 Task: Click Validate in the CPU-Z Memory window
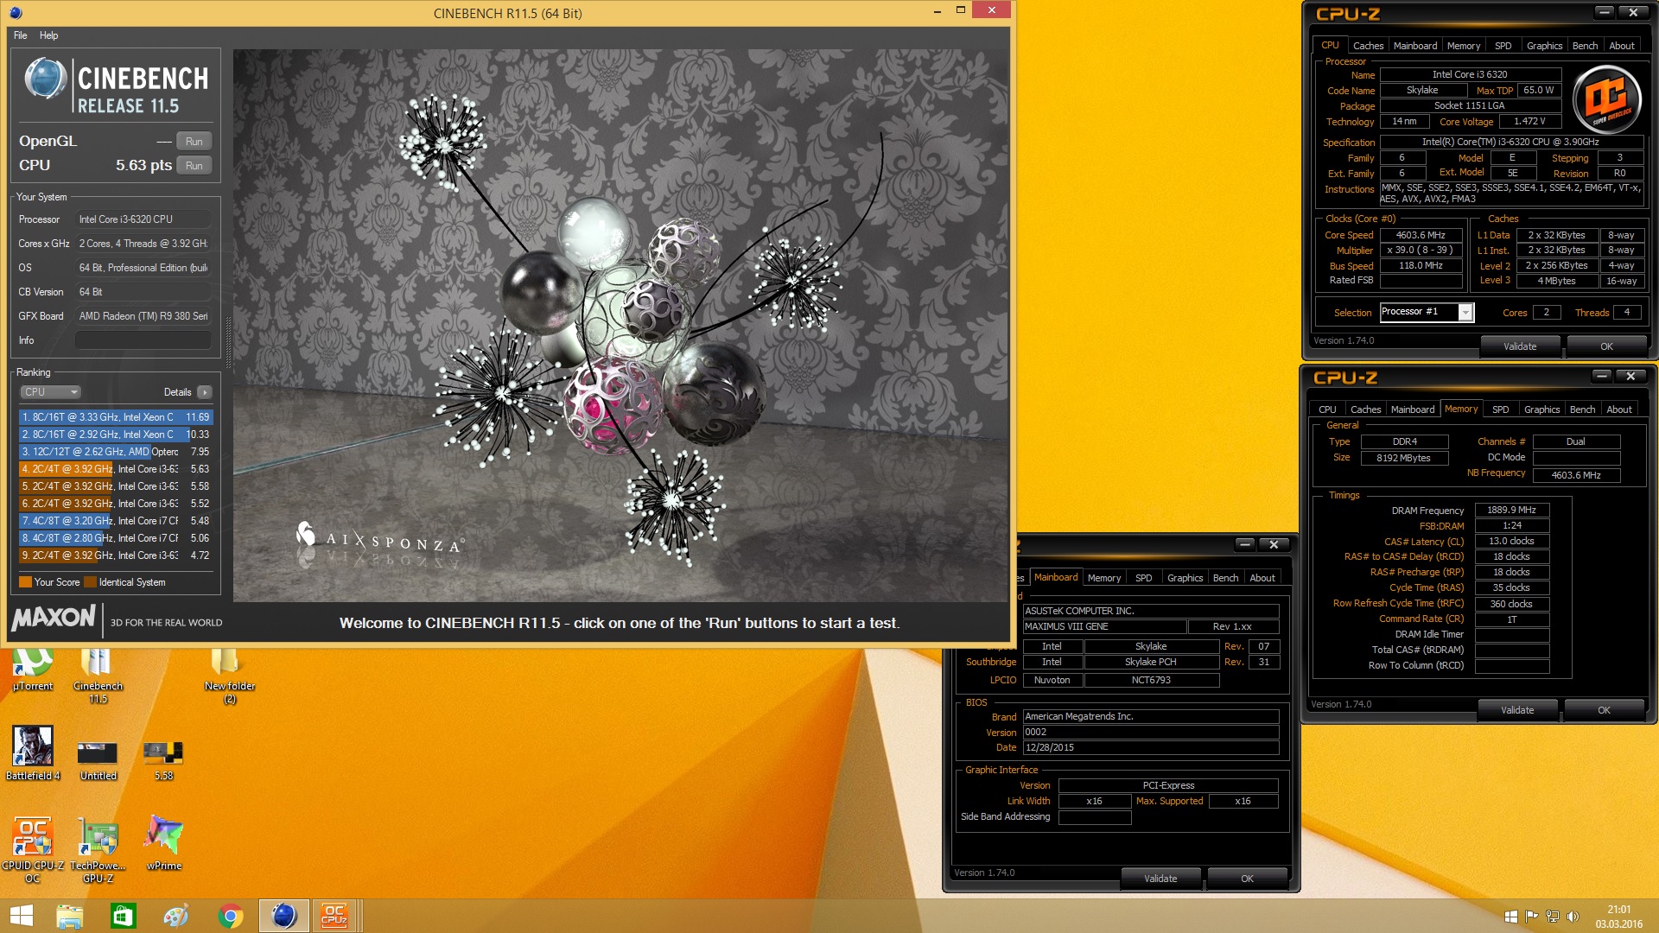(x=1517, y=710)
